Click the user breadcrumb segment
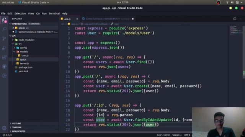This screenshot has height=137, width=245. click(x=115, y=24)
